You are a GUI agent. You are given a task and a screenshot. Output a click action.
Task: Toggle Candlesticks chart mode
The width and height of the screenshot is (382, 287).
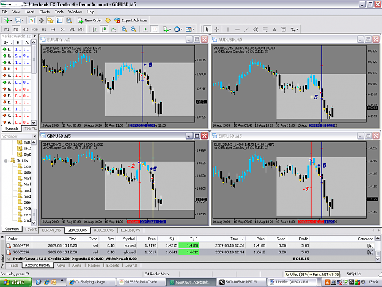point(105,29)
